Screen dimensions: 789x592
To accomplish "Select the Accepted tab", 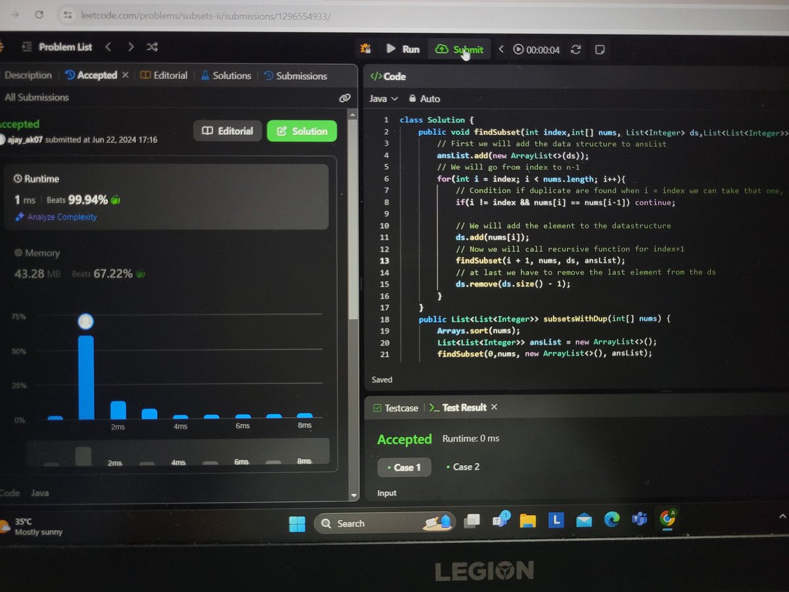I will (91, 75).
